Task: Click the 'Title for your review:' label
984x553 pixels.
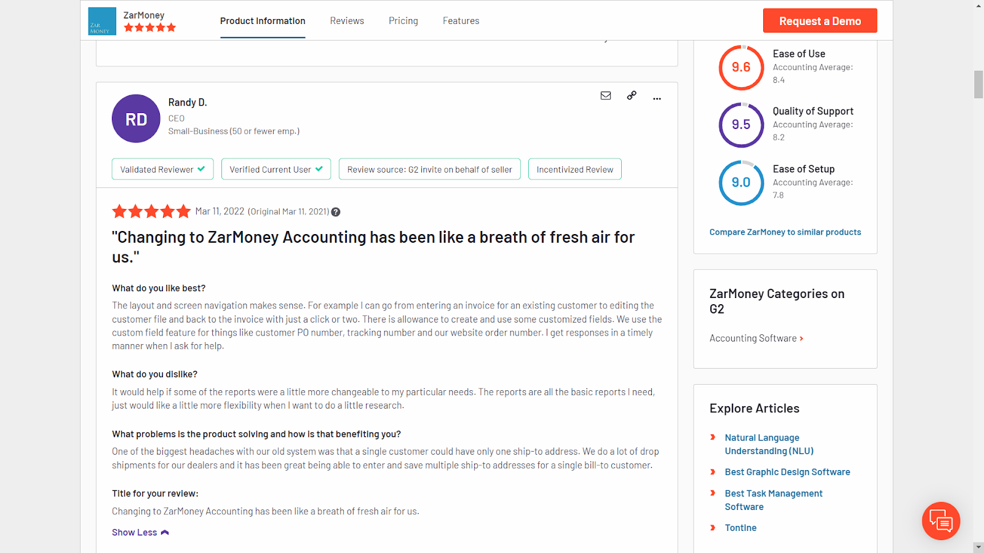Action: click(x=155, y=493)
